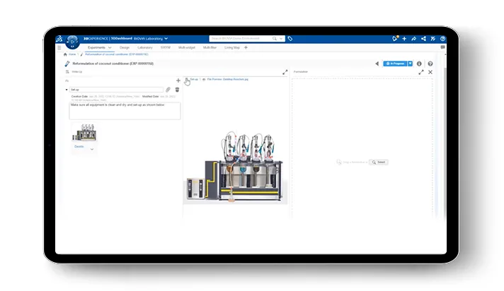This screenshot has width=504, height=291.
Task: Open the In Progress state dropdown arrow
Action: [x=410, y=64]
